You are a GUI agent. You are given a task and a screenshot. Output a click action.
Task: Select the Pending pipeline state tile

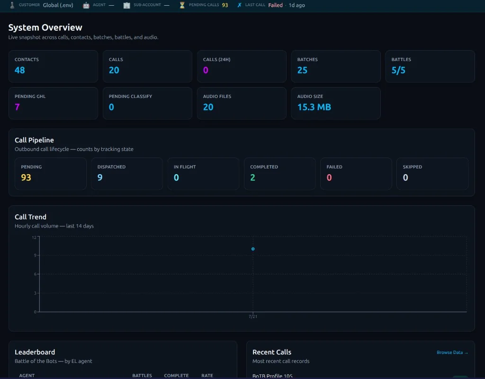click(50, 174)
